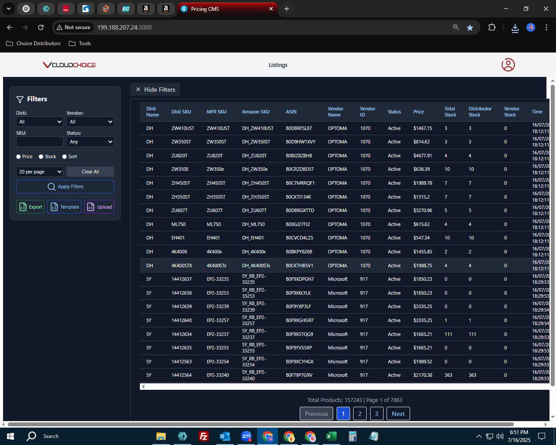The image size is (556, 445).
Task: Click Disti SKU cell 14412634
Action: 182,334
